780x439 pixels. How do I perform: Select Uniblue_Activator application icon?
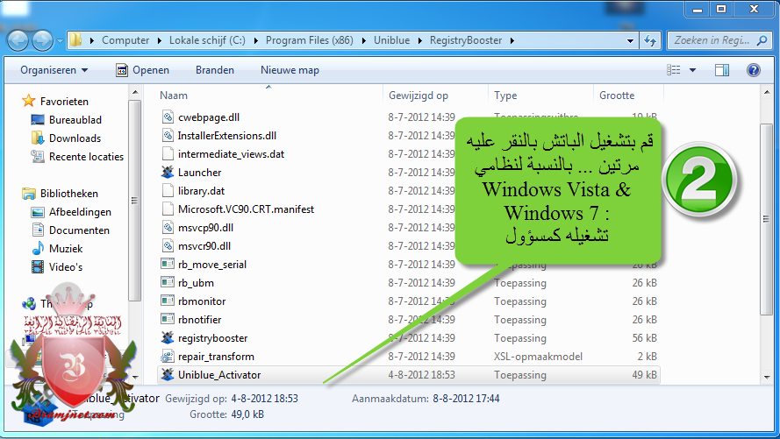(168, 374)
